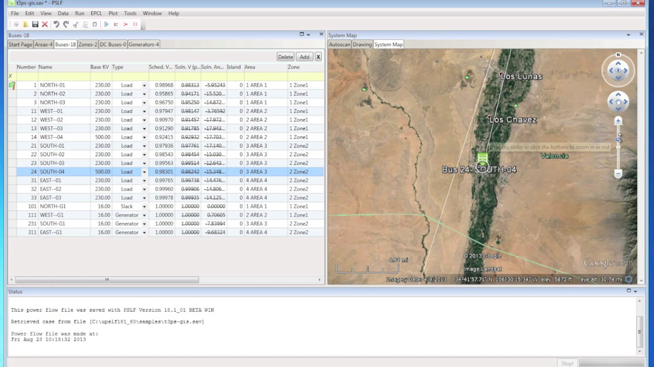Run solution with the blue play icon
This screenshot has height=367, width=654.
click(107, 24)
